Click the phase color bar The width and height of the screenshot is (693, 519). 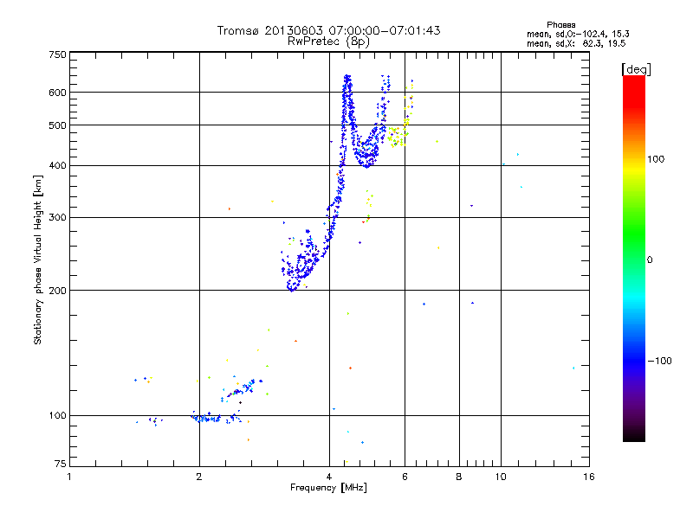634,259
